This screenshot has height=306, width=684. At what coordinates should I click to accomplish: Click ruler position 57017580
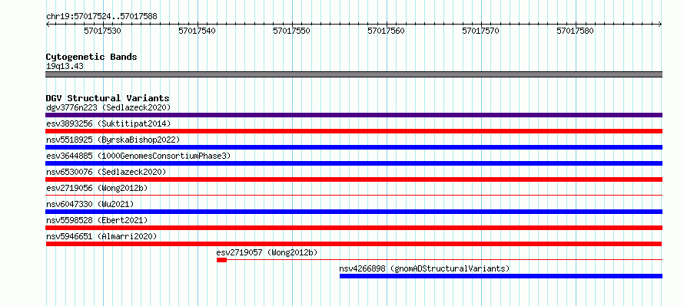pos(576,31)
